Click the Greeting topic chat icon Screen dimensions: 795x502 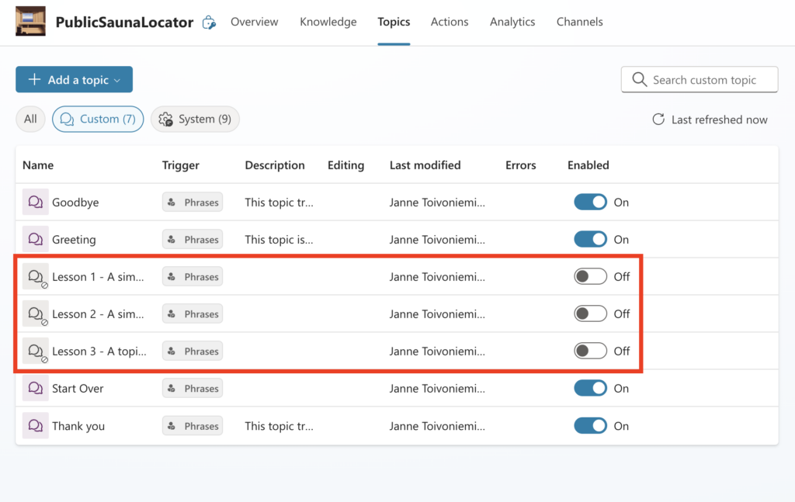tap(36, 240)
